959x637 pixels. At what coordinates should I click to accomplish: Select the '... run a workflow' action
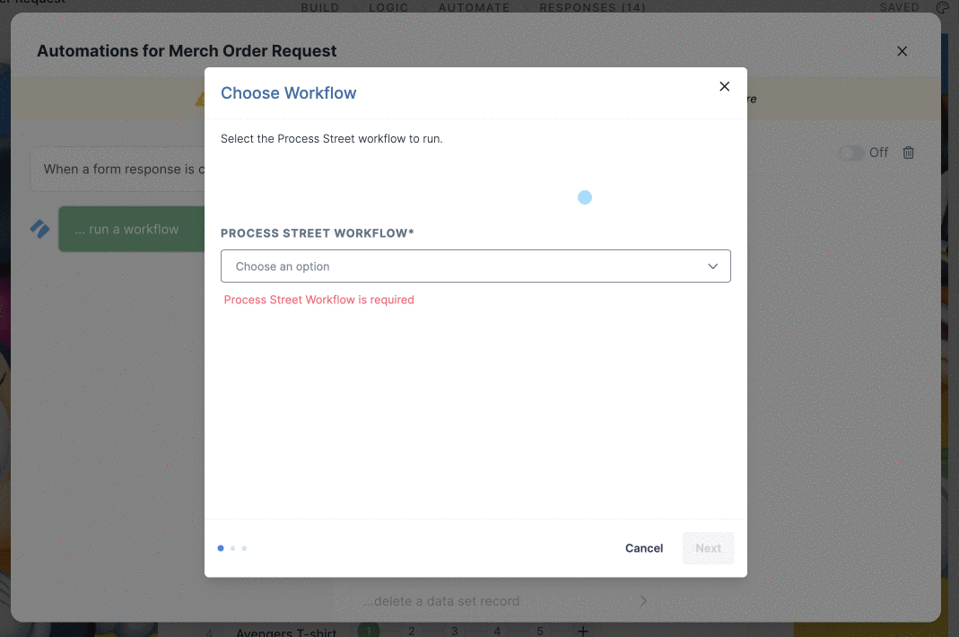(x=132, y=230)
